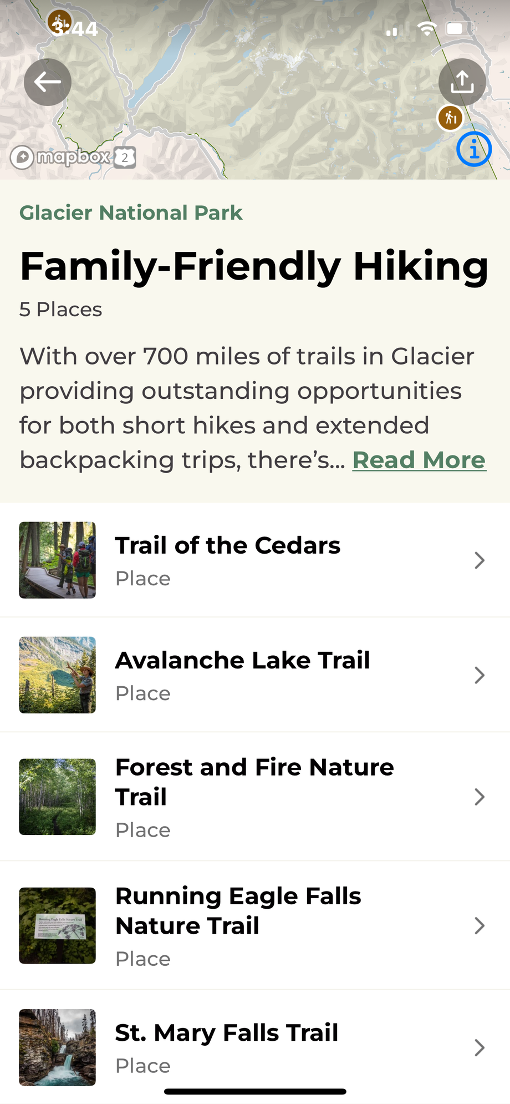Screen dimensions: 510x1104
Task: Tap the Mapbox logo
Action: pyautogui.click(x=61, y=157)
